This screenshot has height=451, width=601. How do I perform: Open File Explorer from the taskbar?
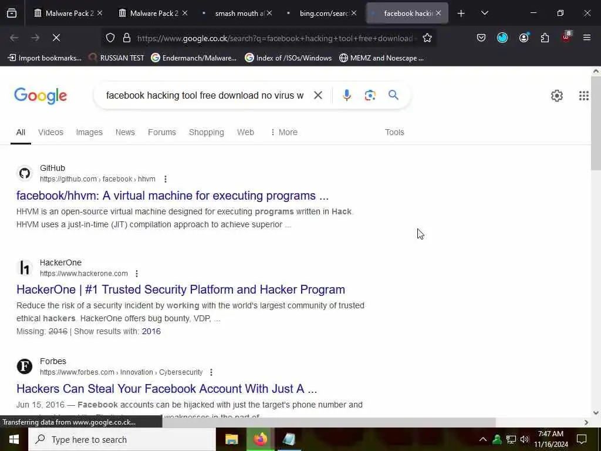[x=231, y=439]
